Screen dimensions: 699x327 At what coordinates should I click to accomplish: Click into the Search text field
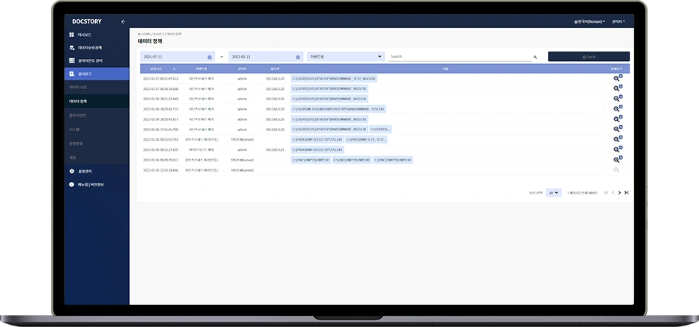click(x=460, y=57)
